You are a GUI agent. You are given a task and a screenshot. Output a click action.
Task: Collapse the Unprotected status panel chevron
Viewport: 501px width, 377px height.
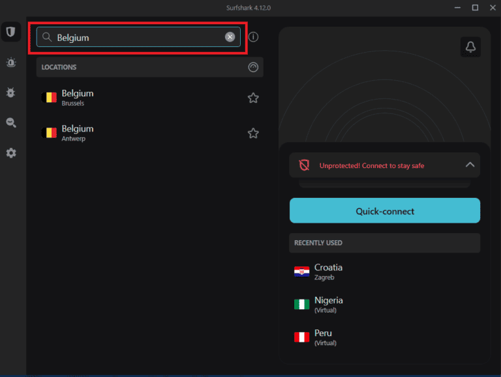tap(470, 165)
